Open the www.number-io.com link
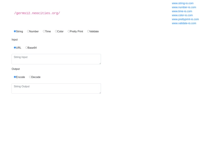213x160 pixels. (x=184, y=7)
